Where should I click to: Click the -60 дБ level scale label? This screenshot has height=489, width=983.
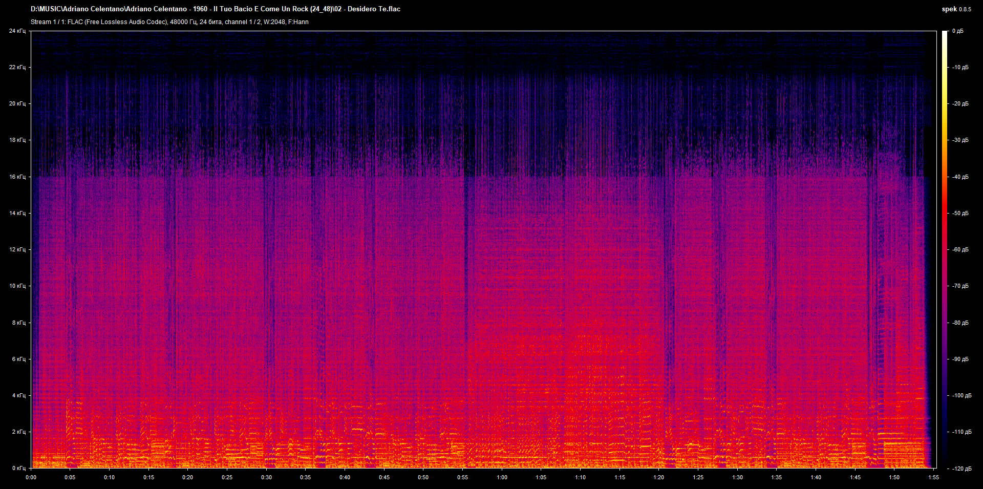960,250
